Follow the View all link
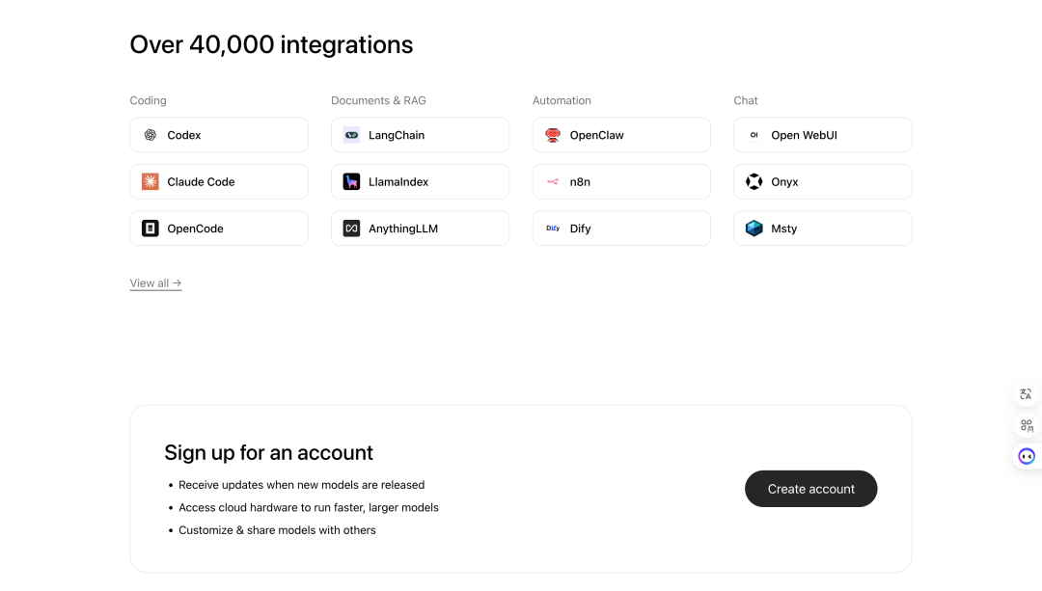The width and height of the screenshot is (1042, 591). tap(155, 282)
